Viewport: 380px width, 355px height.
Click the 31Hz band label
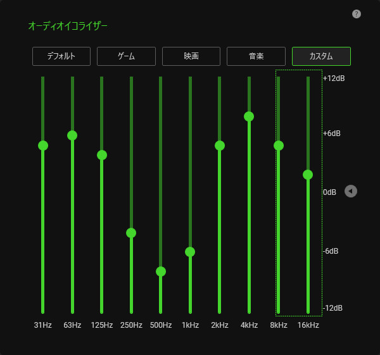coord(43,325)
